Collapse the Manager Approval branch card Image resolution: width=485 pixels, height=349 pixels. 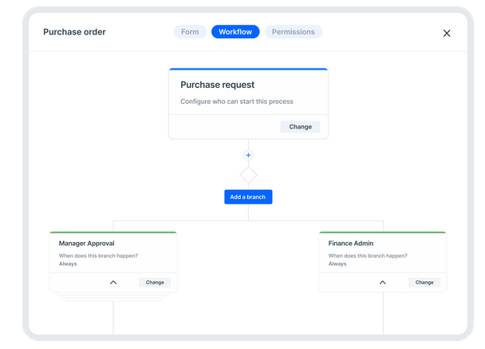tap(113, 282)
